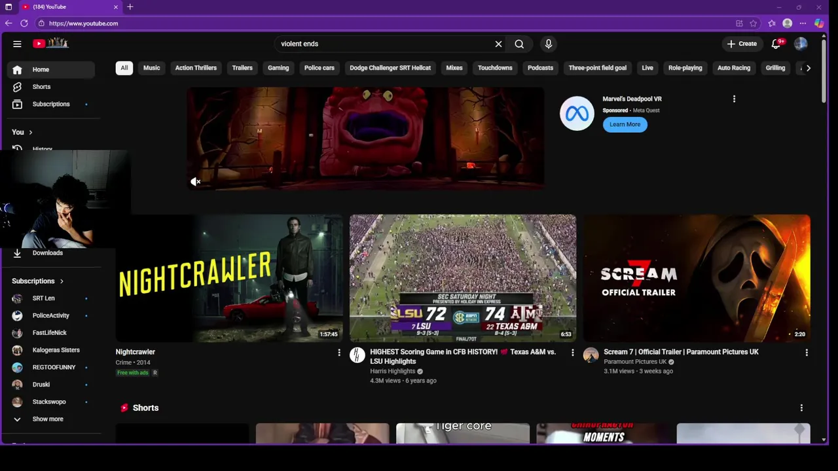Screen dimensions: 838x471
Task: Open more options for Nightcrawler video
Action: coord(338,353)
